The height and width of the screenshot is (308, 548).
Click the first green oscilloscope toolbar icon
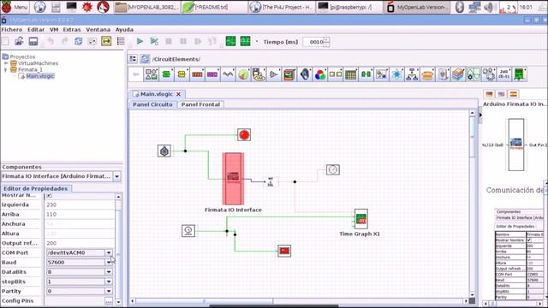click(x=230, y=41)
